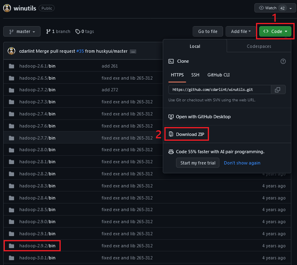Open the hadoop-2.6.1/bin folder
Screen dimensions: 297x265
37,66
